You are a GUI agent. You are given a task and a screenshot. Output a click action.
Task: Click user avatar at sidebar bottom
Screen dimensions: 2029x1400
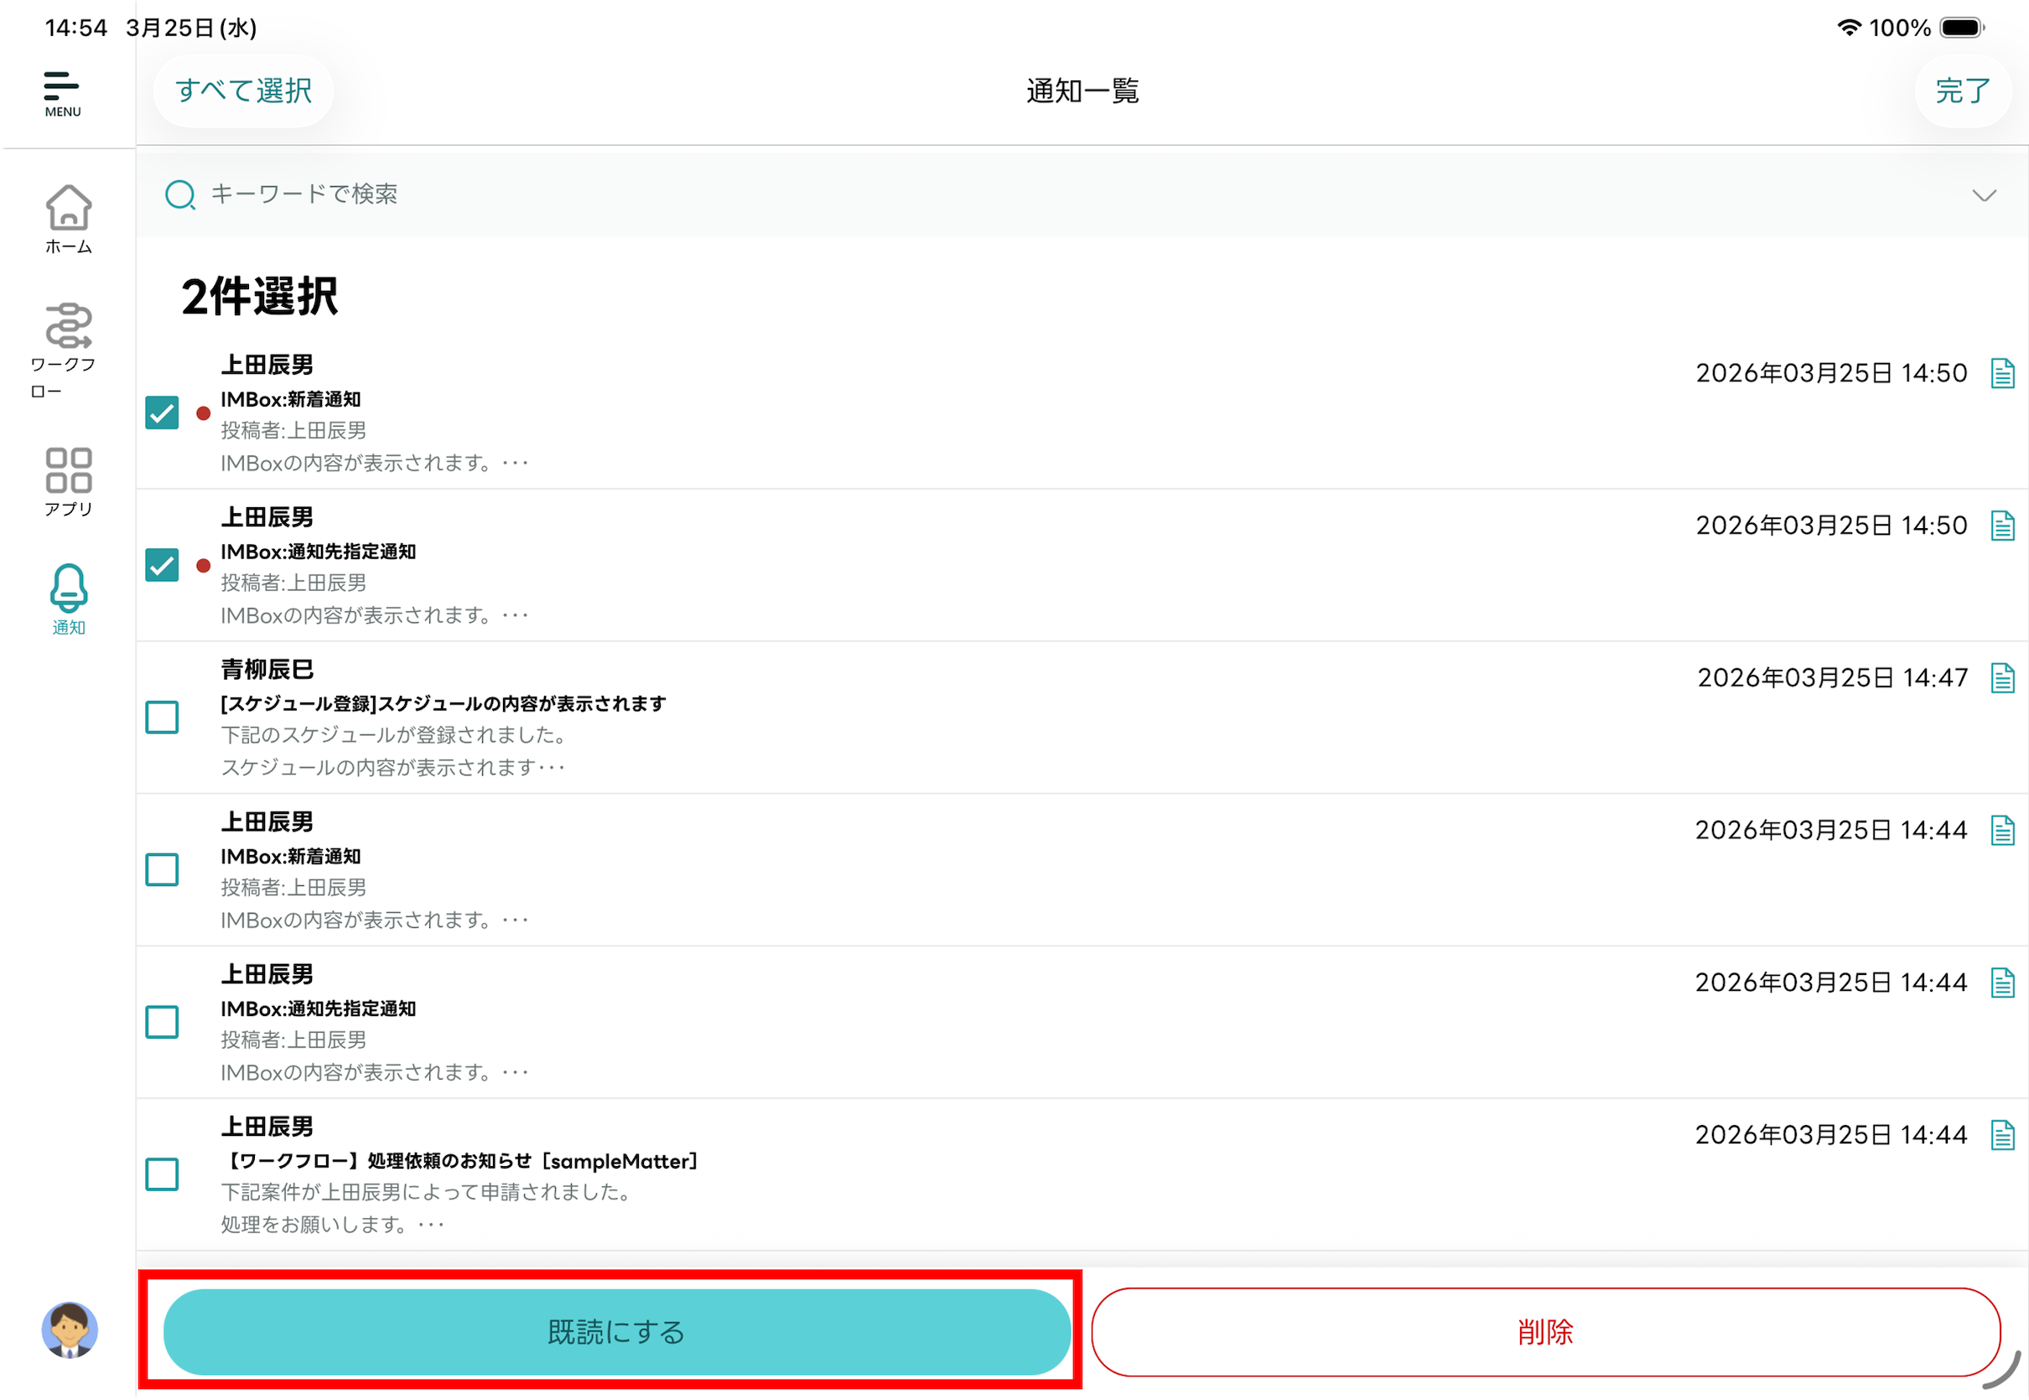pyautogui.click(x=70, y=1330)
